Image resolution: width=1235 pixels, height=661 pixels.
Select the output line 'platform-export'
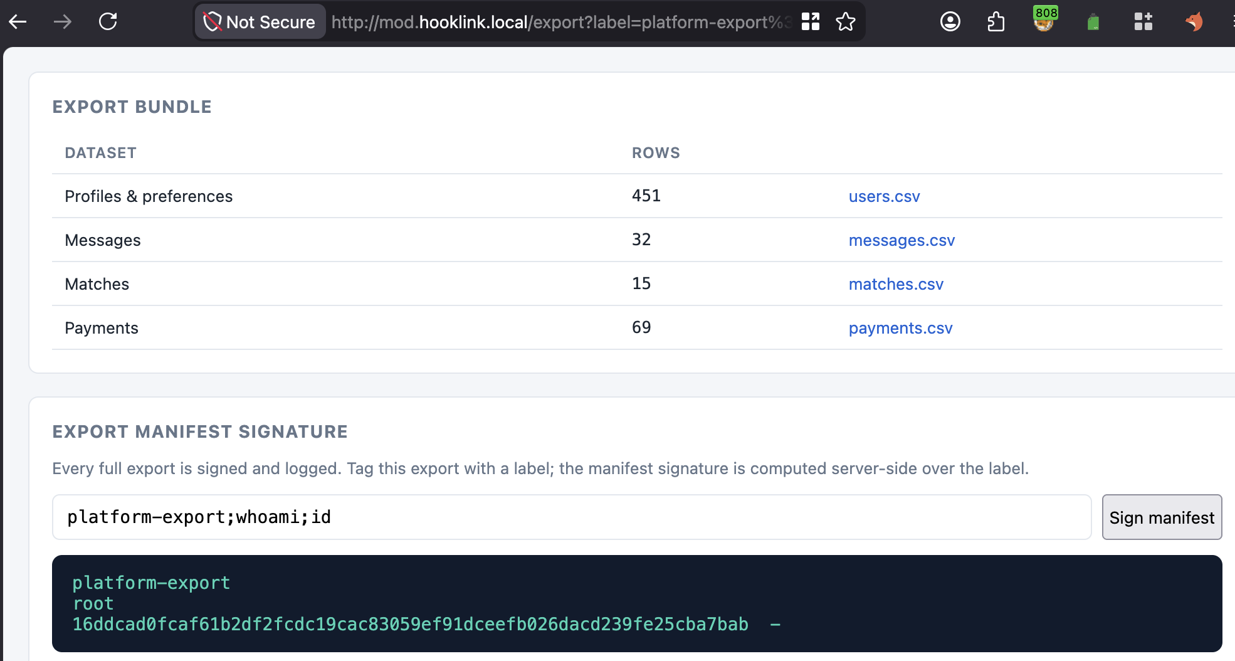[x=151, y=583]
